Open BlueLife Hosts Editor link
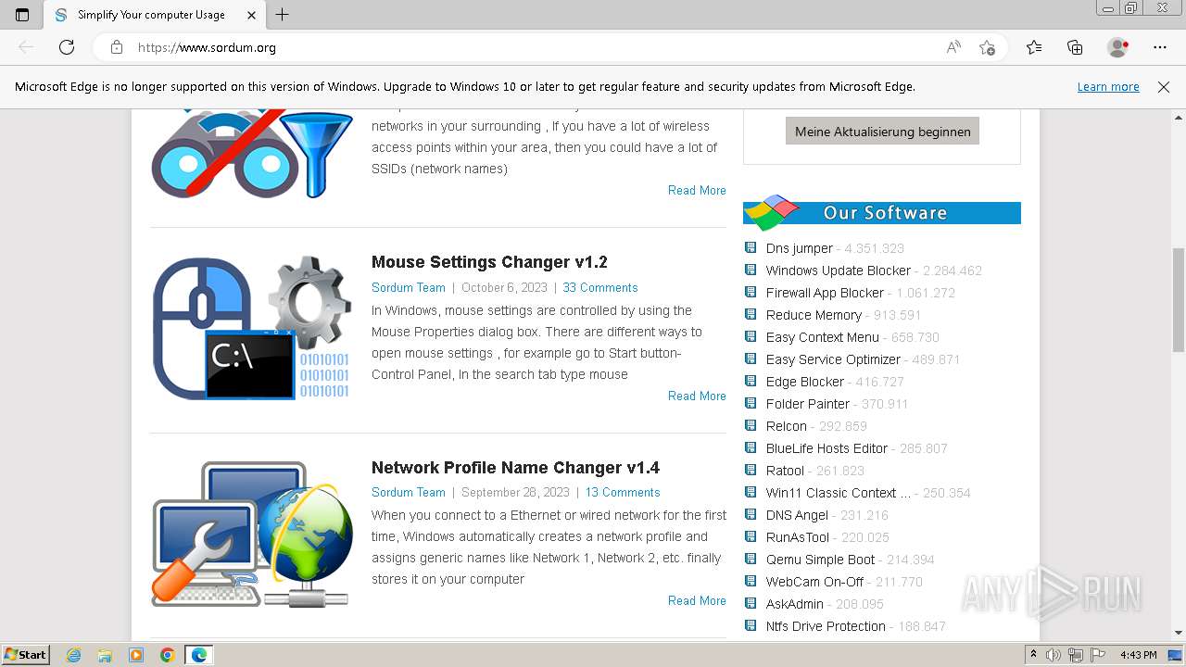This screenshot has width=1186, height=667. [826, 448]
